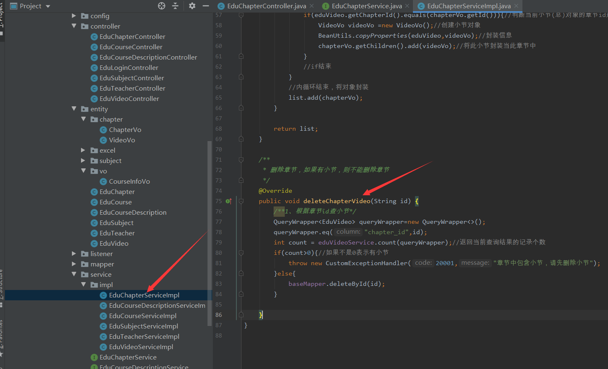Screen dimensions: 608x369
Task: Close the EduChapterService.java tab
Action: click(x=407, y=6)
